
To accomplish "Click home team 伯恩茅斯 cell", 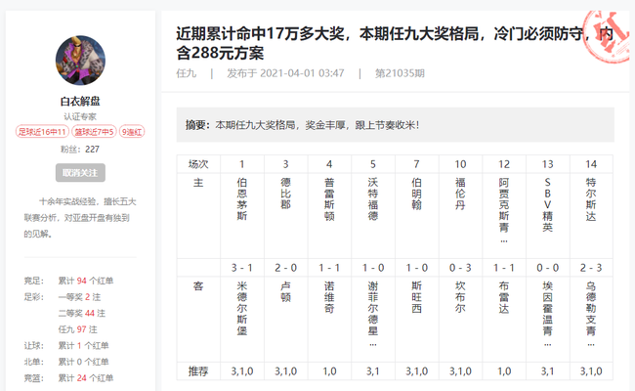I will [242, 202].
